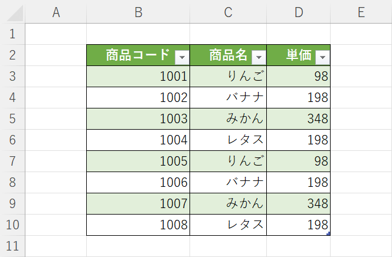This screenshot has width=392, height=257.
Task: Select column A header
Action: [56, 12]
